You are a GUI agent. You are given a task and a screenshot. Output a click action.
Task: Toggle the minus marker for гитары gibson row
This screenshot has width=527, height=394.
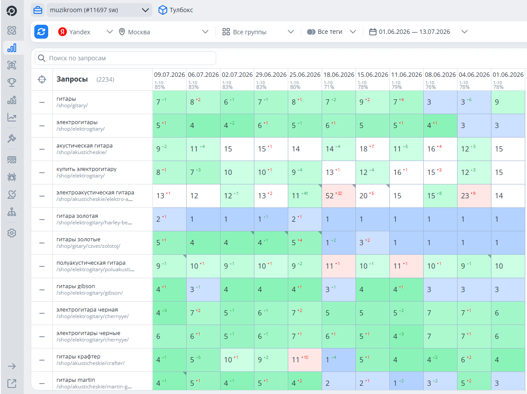42,290
